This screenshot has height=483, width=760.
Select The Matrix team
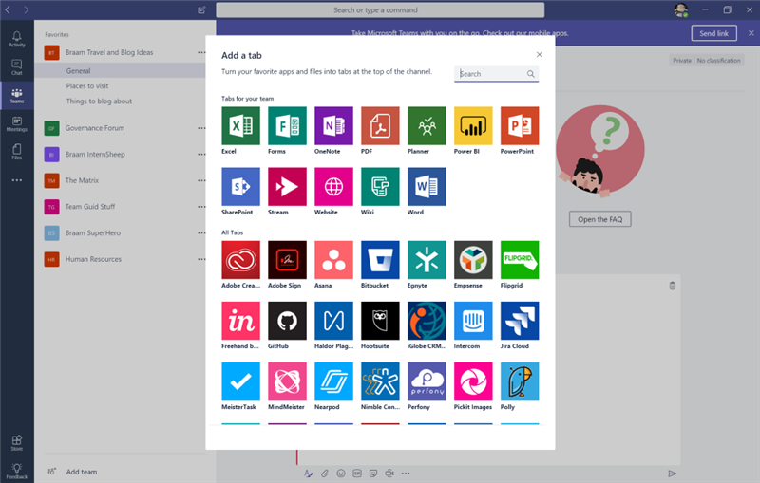(x=82, y=180)
